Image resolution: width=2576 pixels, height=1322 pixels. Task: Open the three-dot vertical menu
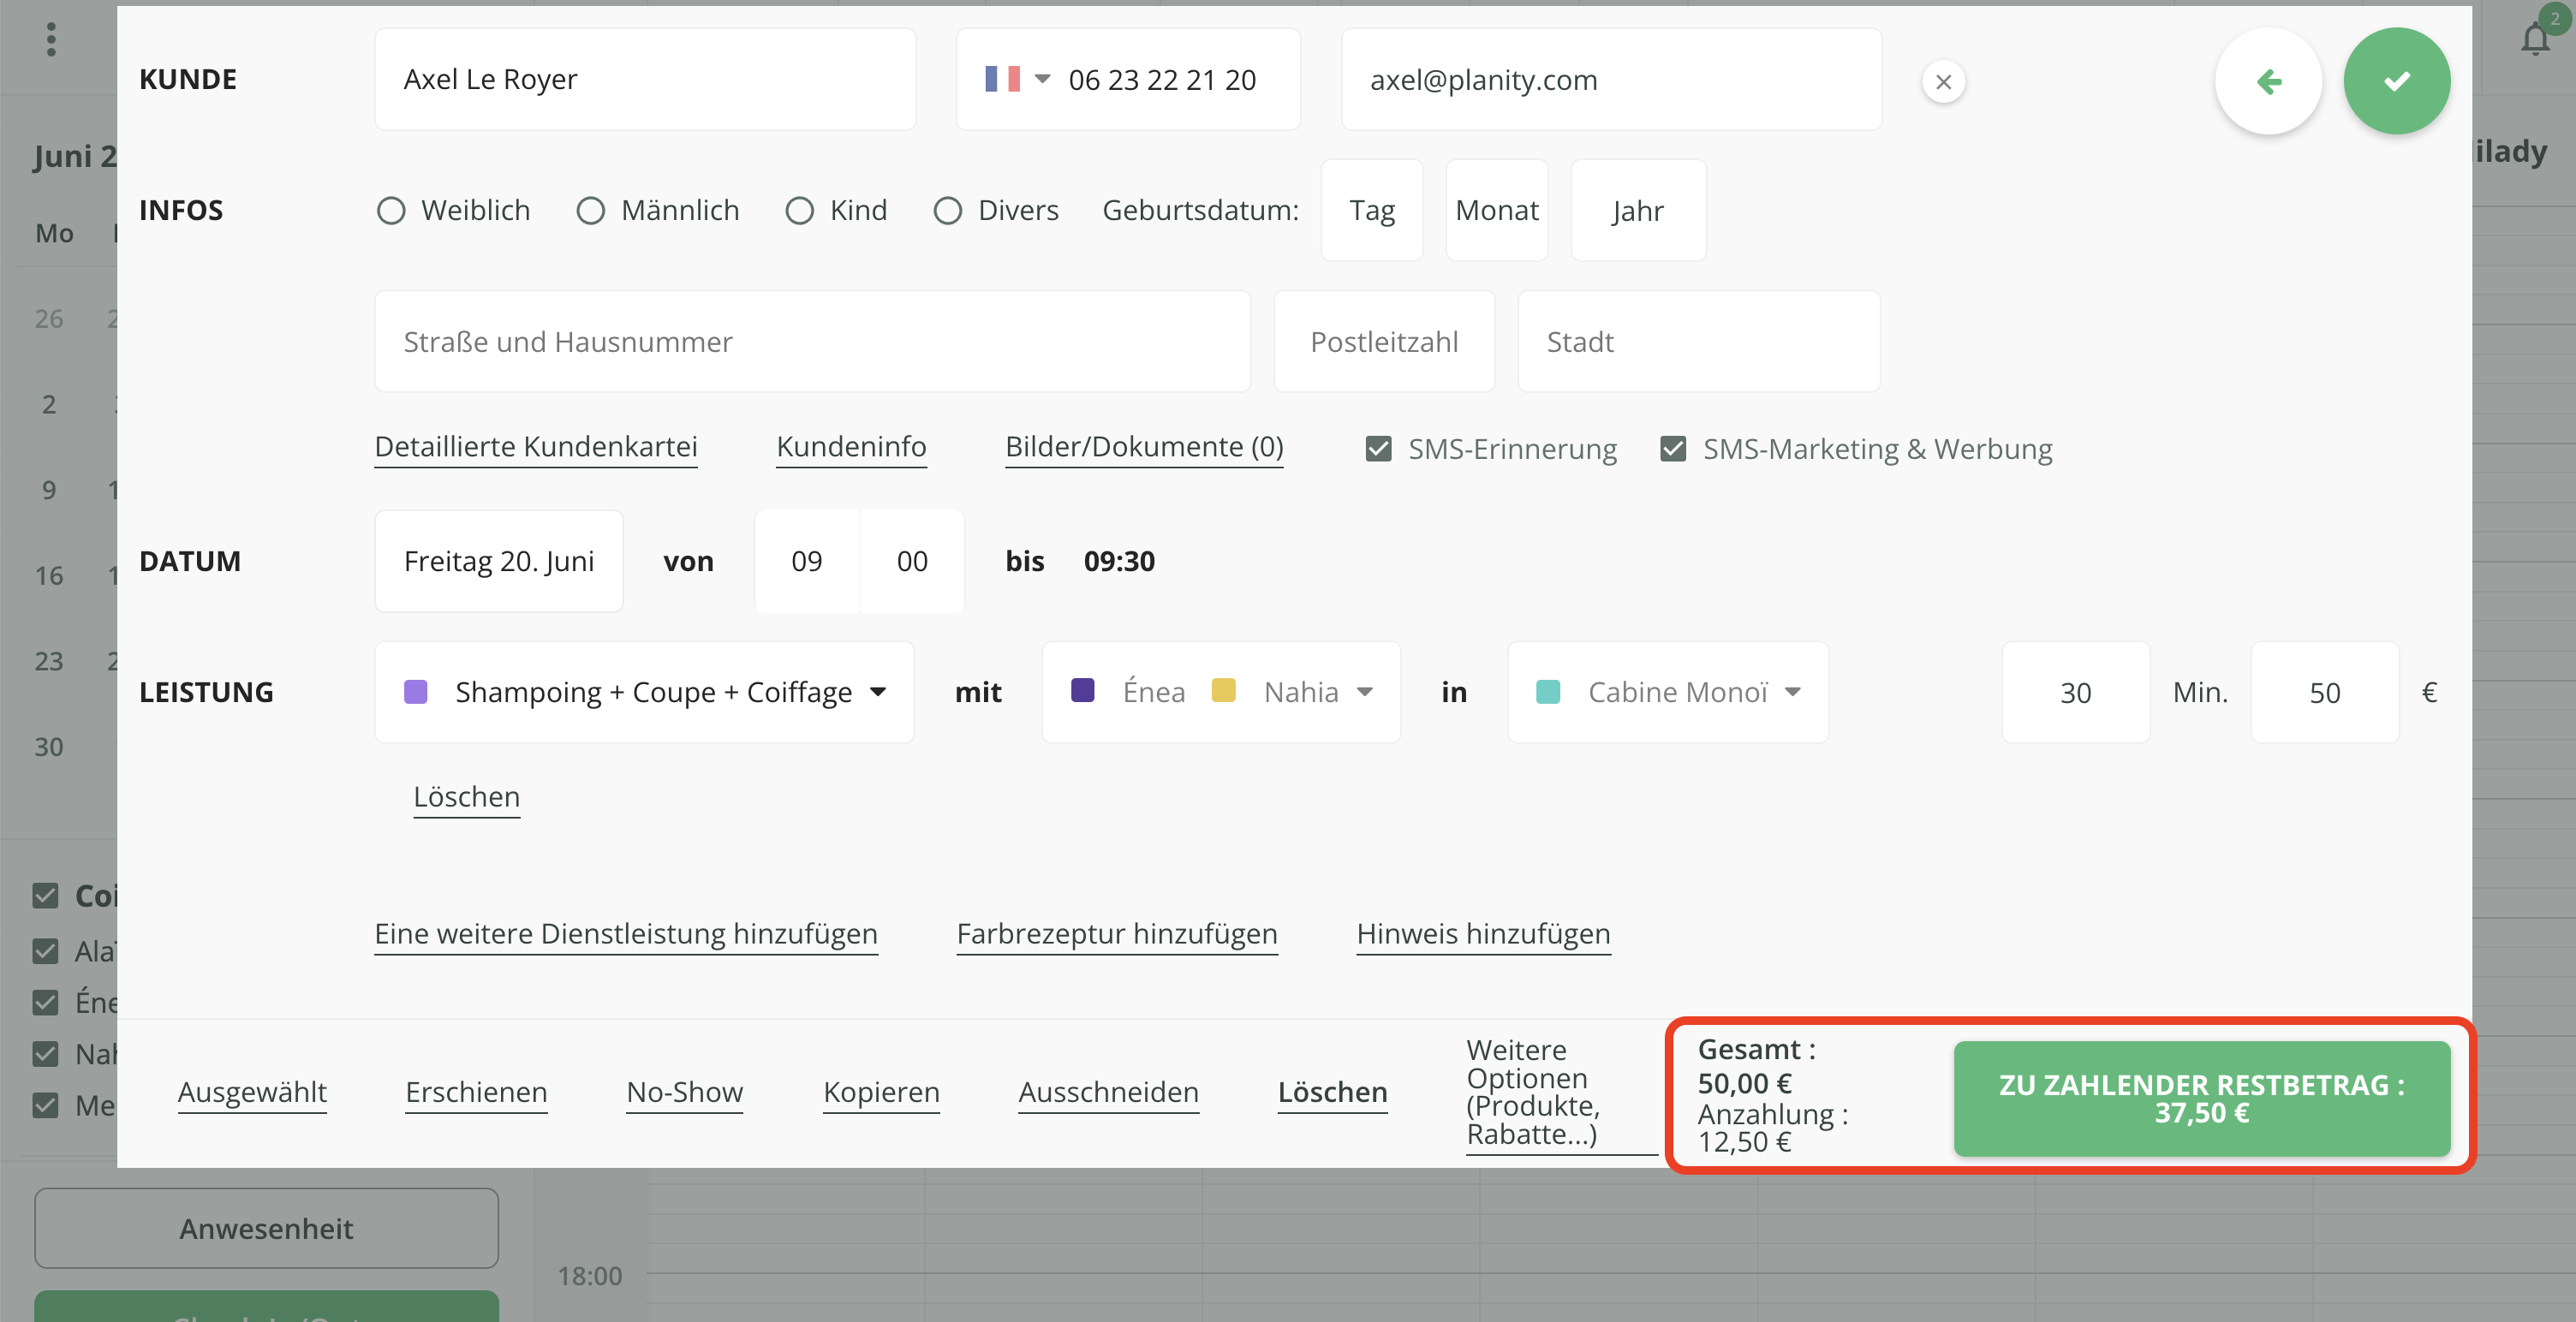click(x=51, y=40)
